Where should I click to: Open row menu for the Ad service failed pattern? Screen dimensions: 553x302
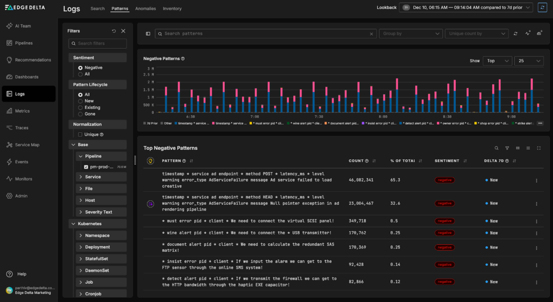click(536, 180)
